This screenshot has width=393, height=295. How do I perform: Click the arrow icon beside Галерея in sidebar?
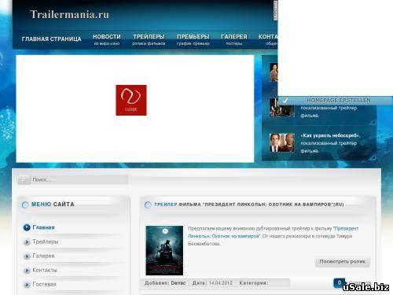click(x=27, y=256)
